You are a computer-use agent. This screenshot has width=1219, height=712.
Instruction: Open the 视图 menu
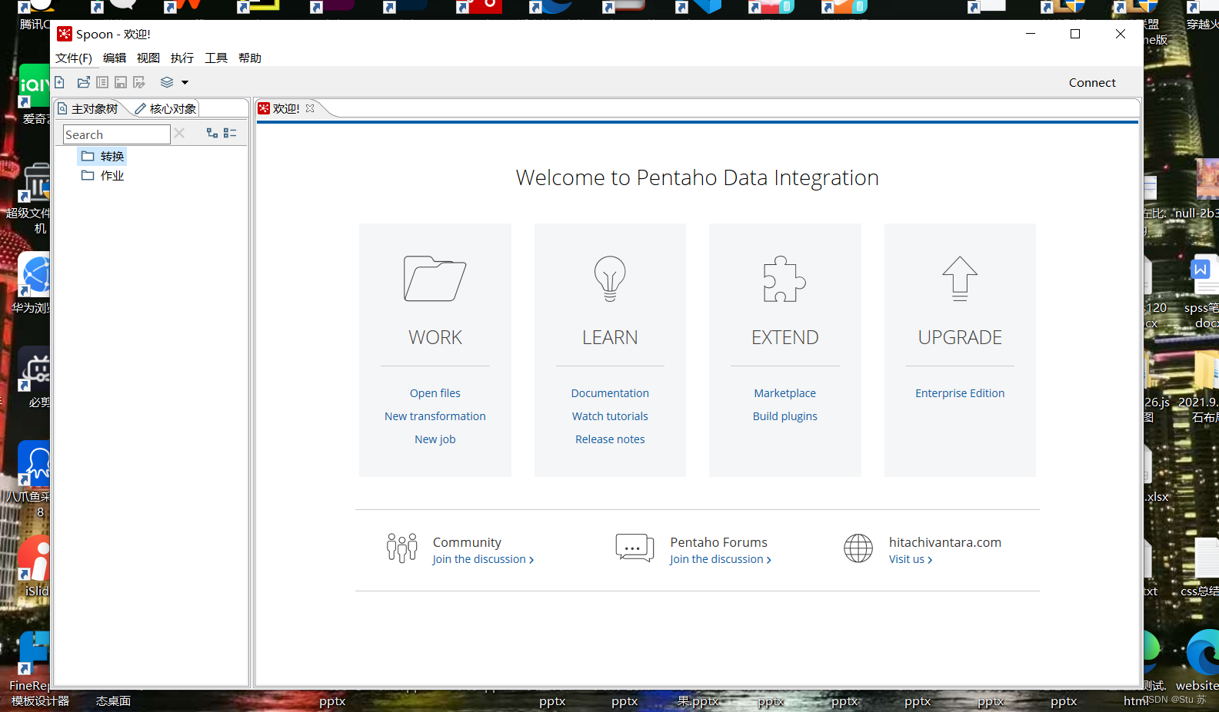[148, 58]
